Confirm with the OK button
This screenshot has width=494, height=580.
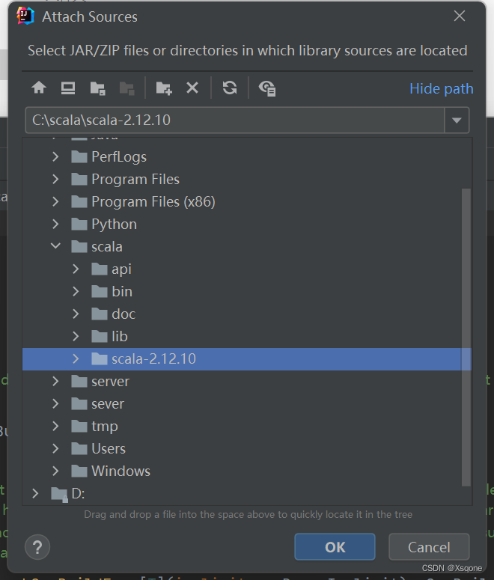click(x=335, y=547)
